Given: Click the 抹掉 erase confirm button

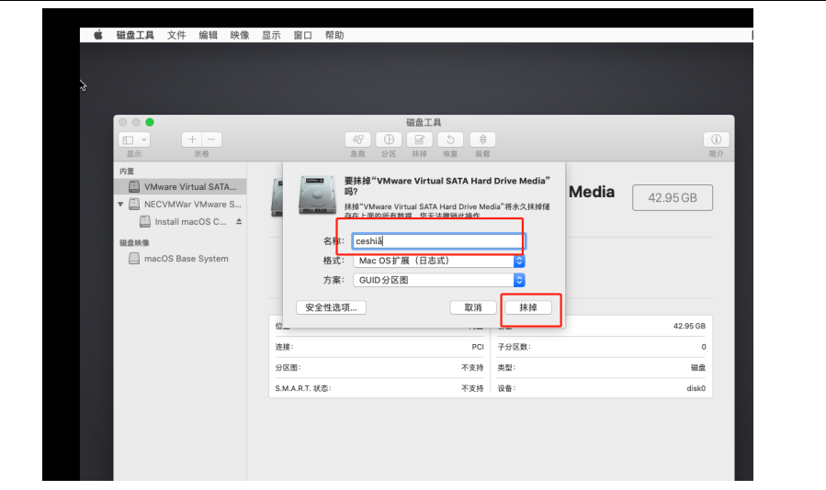Looking at the screenshot, I should (527, 307).
